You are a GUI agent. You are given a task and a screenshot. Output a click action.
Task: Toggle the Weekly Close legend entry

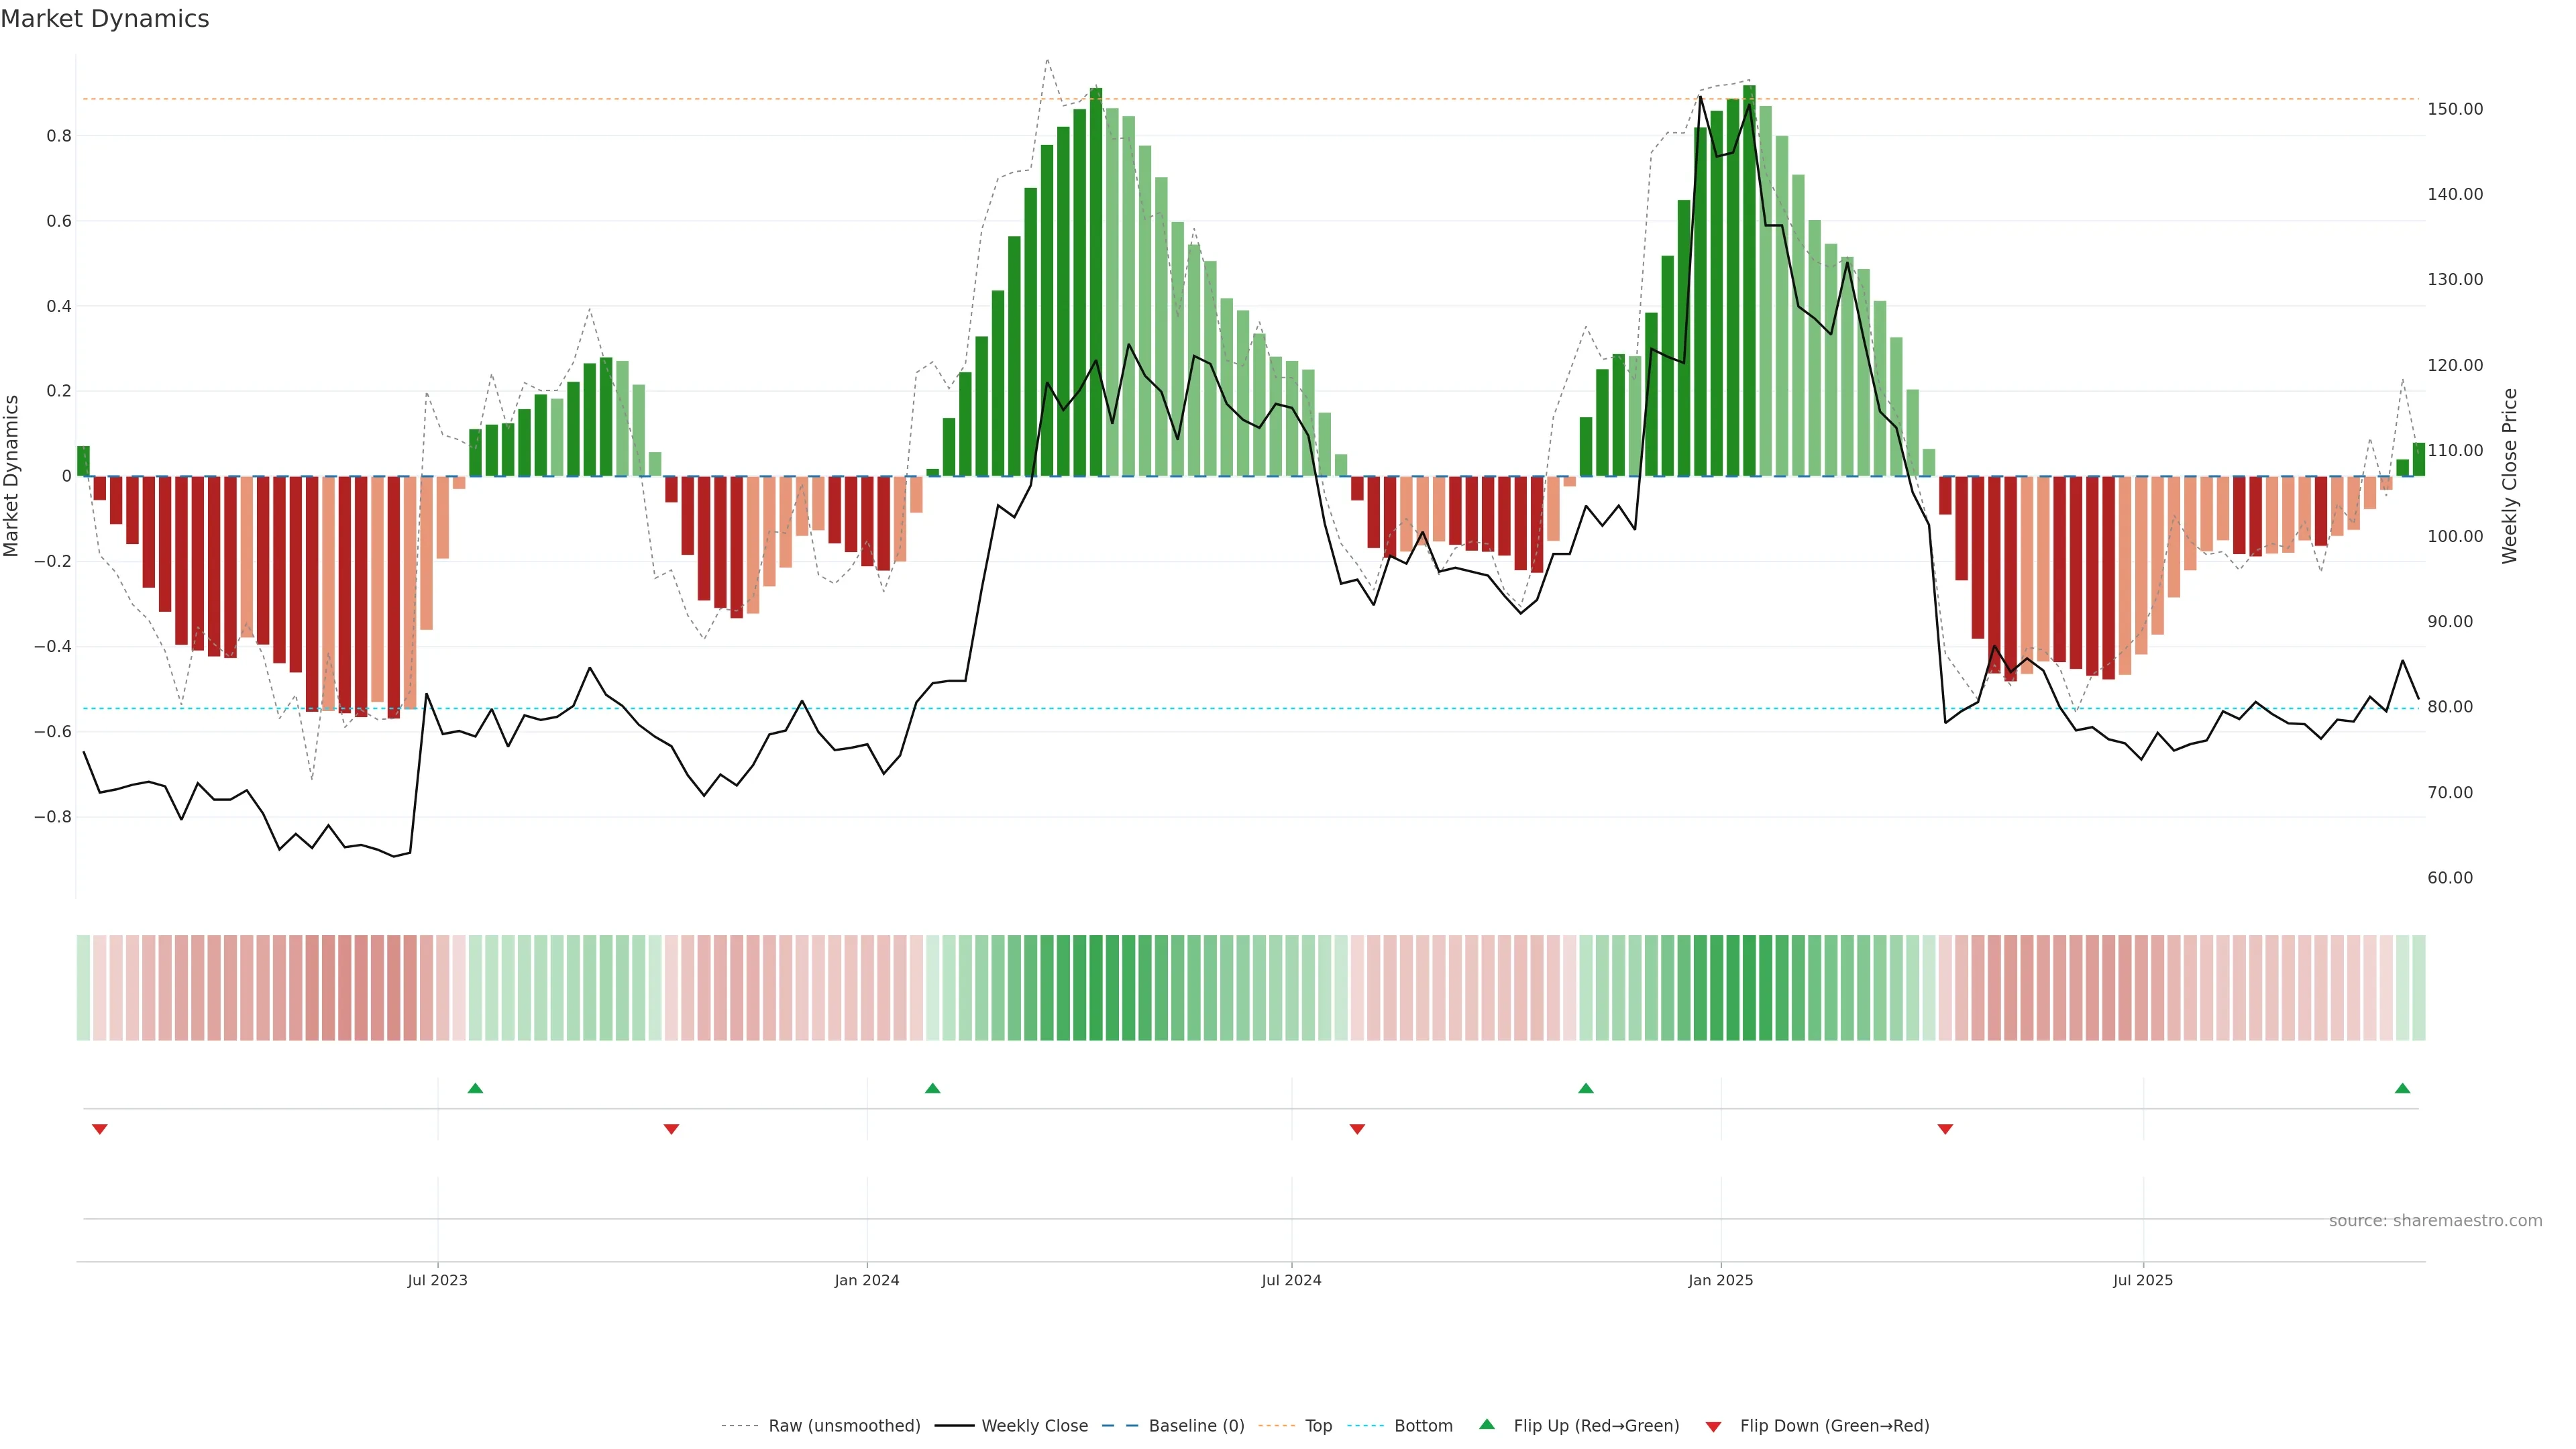(1034, 1425)
